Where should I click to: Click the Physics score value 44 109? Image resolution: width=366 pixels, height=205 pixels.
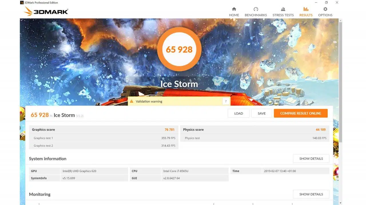click(321, 130)
